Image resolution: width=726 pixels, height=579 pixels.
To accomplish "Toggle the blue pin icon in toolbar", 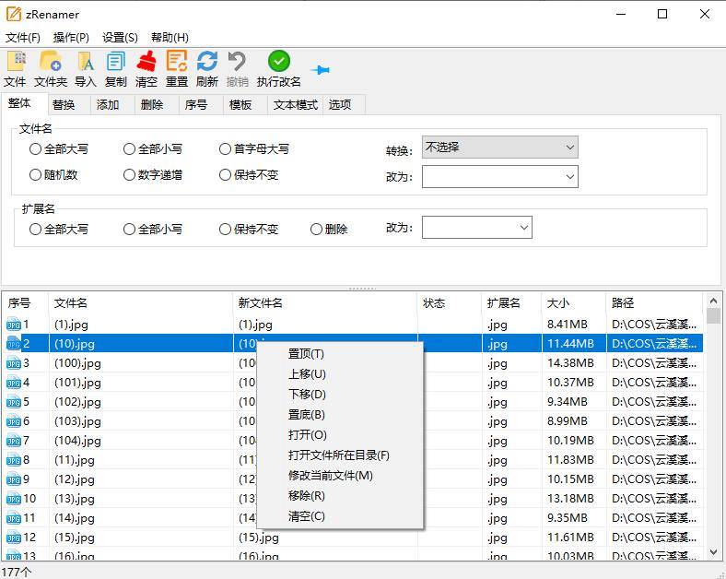I will click(x=321, y=70).
